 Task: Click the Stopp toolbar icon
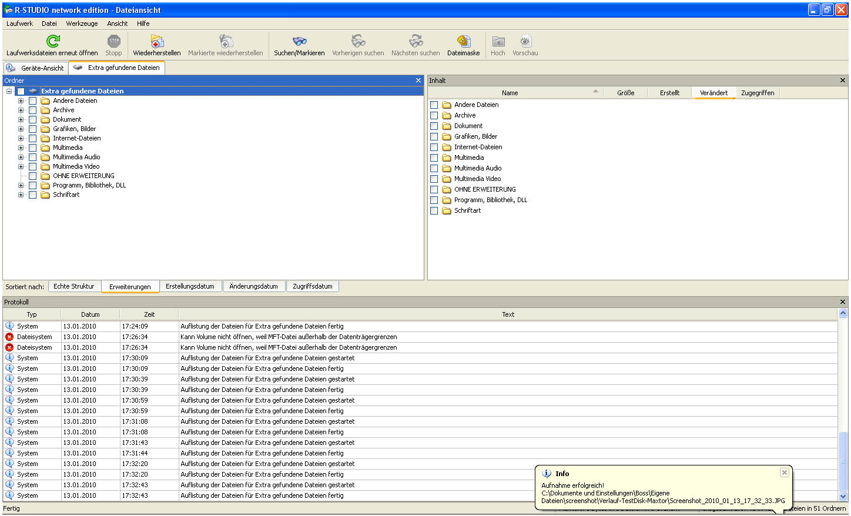coord(114,41)
